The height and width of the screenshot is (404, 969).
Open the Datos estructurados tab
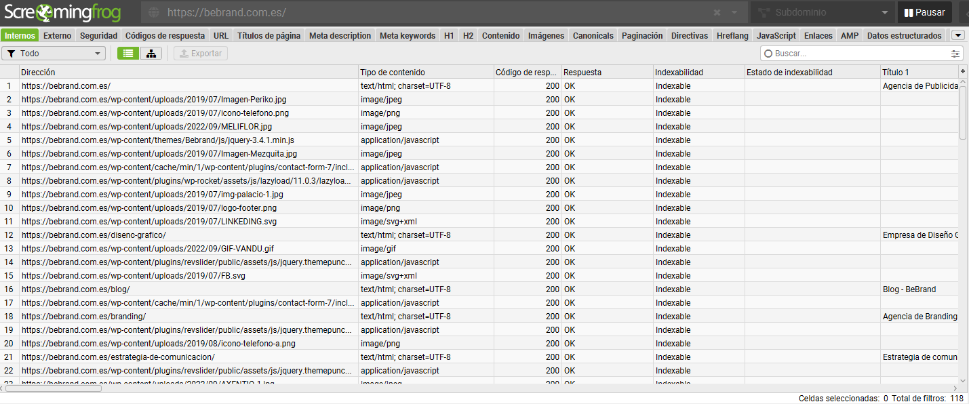point(904,36)
